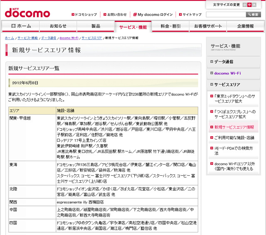Open docomo Wi-Fi in the sidebar
Viewport: 266px width, 235px height.
[227, 73]
